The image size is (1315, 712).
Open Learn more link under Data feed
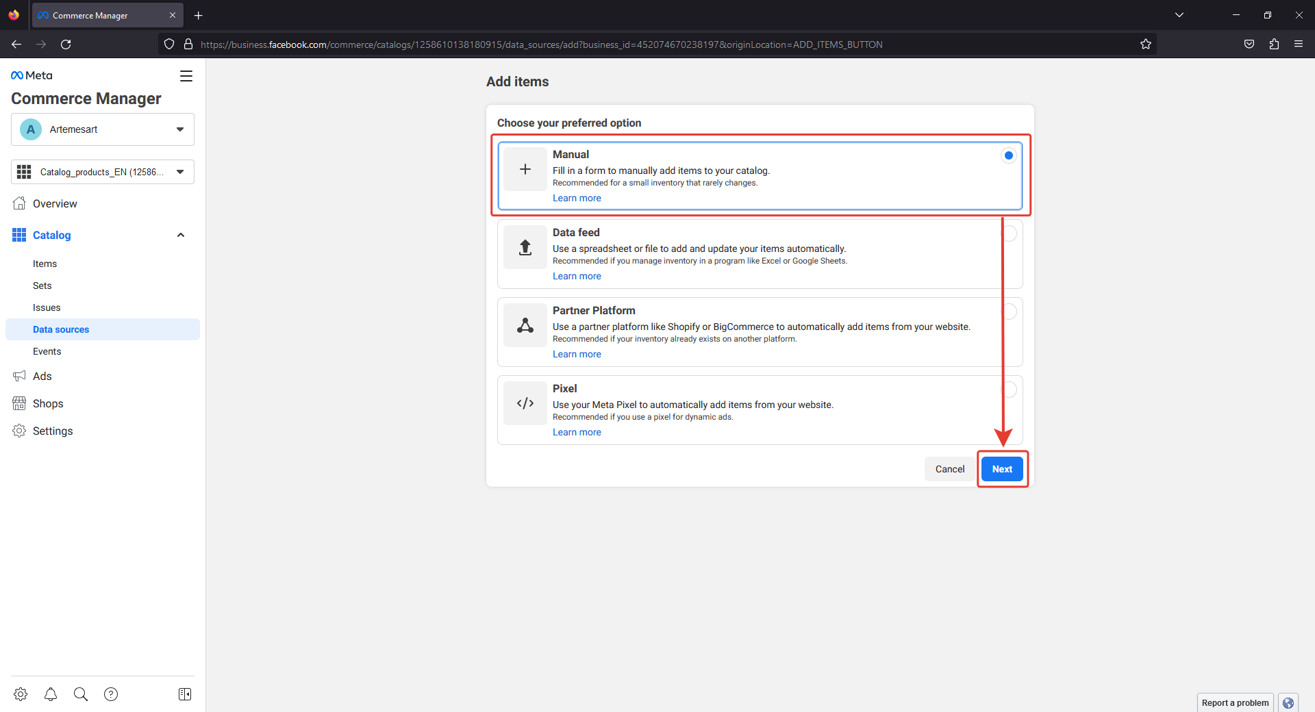click(x=577, y=276)
